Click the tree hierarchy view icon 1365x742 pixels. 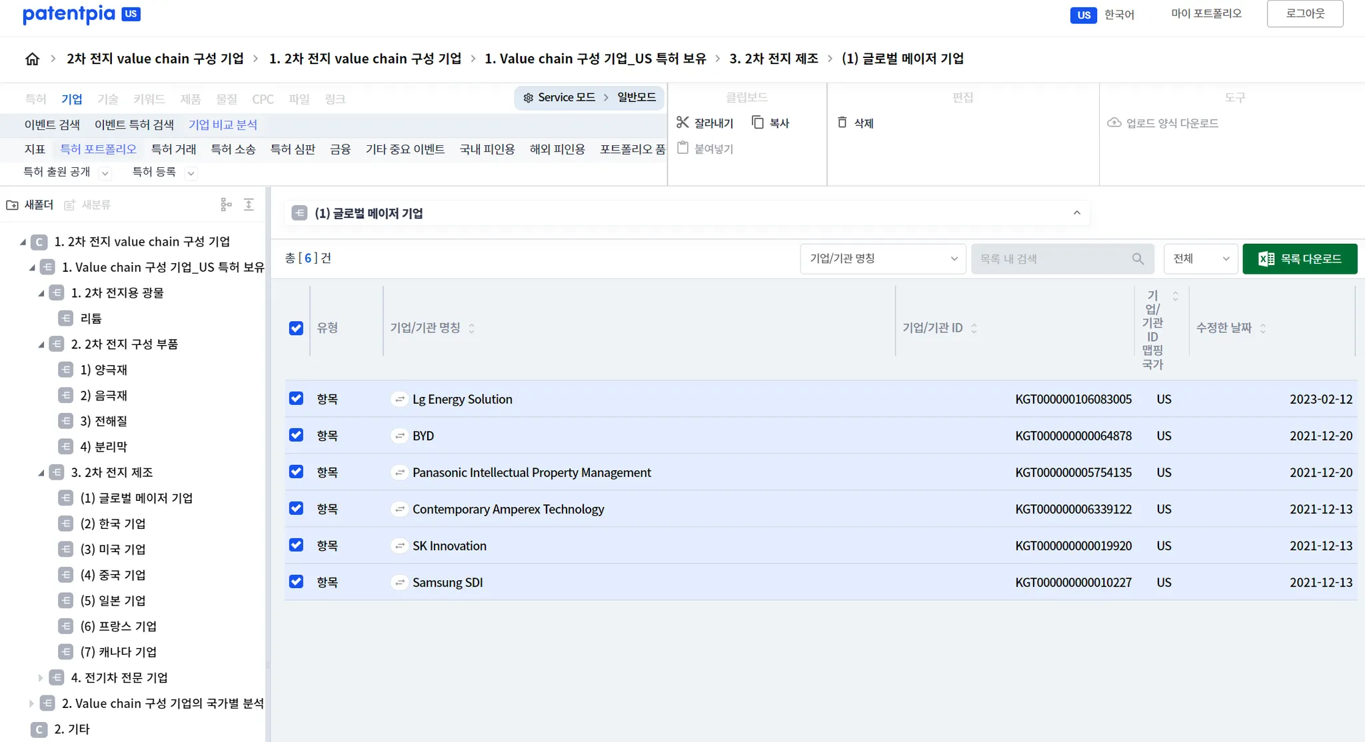226,204
